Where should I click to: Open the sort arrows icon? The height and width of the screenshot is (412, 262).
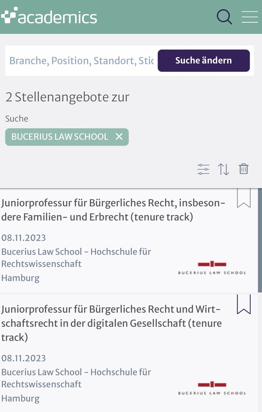223,169
